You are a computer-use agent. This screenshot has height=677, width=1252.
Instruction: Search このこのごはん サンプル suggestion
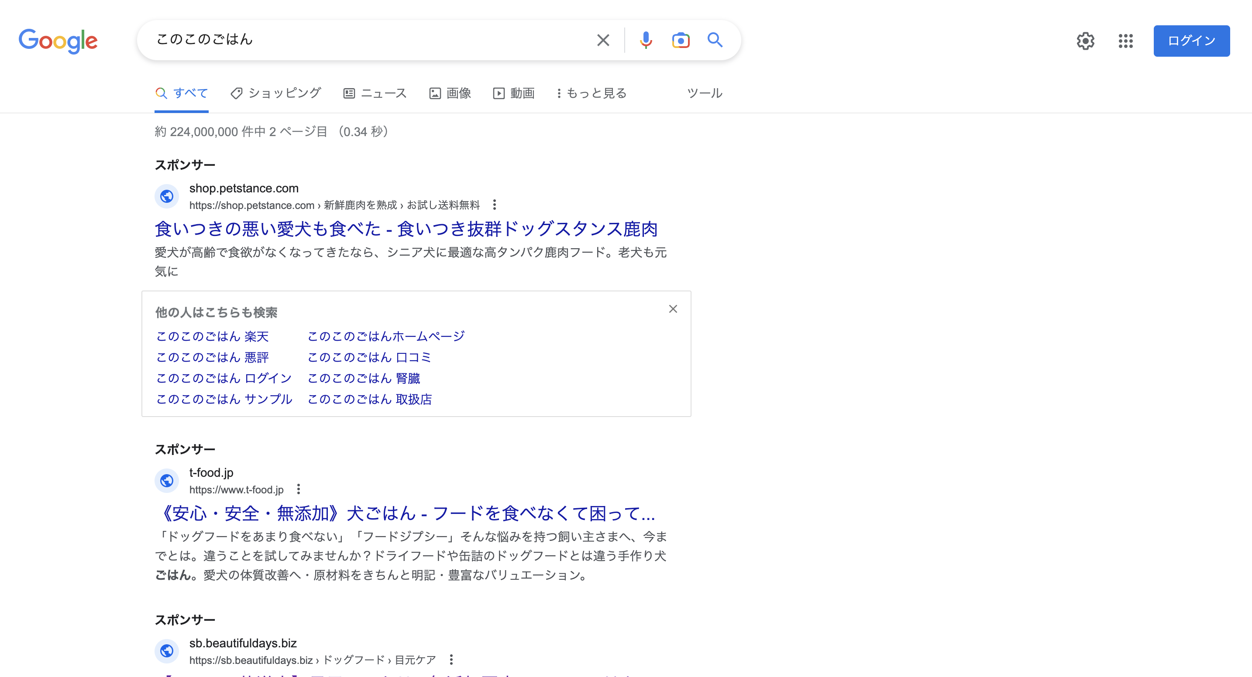coord(224,399)
